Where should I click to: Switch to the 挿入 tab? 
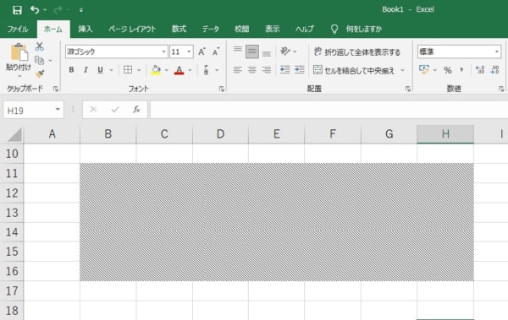pyautogui.click(x=86, y=29)
